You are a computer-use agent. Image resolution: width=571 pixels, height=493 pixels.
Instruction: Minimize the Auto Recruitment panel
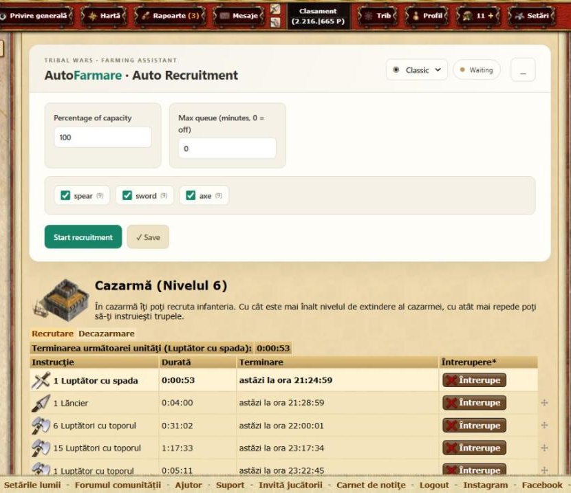pos(523,70)
